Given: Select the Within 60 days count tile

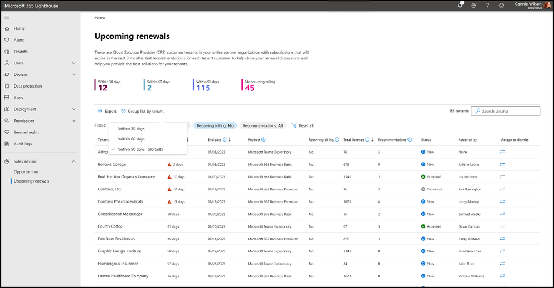Looking at the screenshot, I should click(x=158, y=85).
